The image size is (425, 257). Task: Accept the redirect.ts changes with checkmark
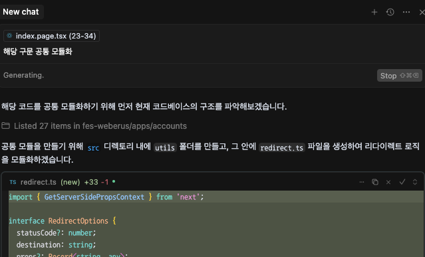tap(402, 182)
